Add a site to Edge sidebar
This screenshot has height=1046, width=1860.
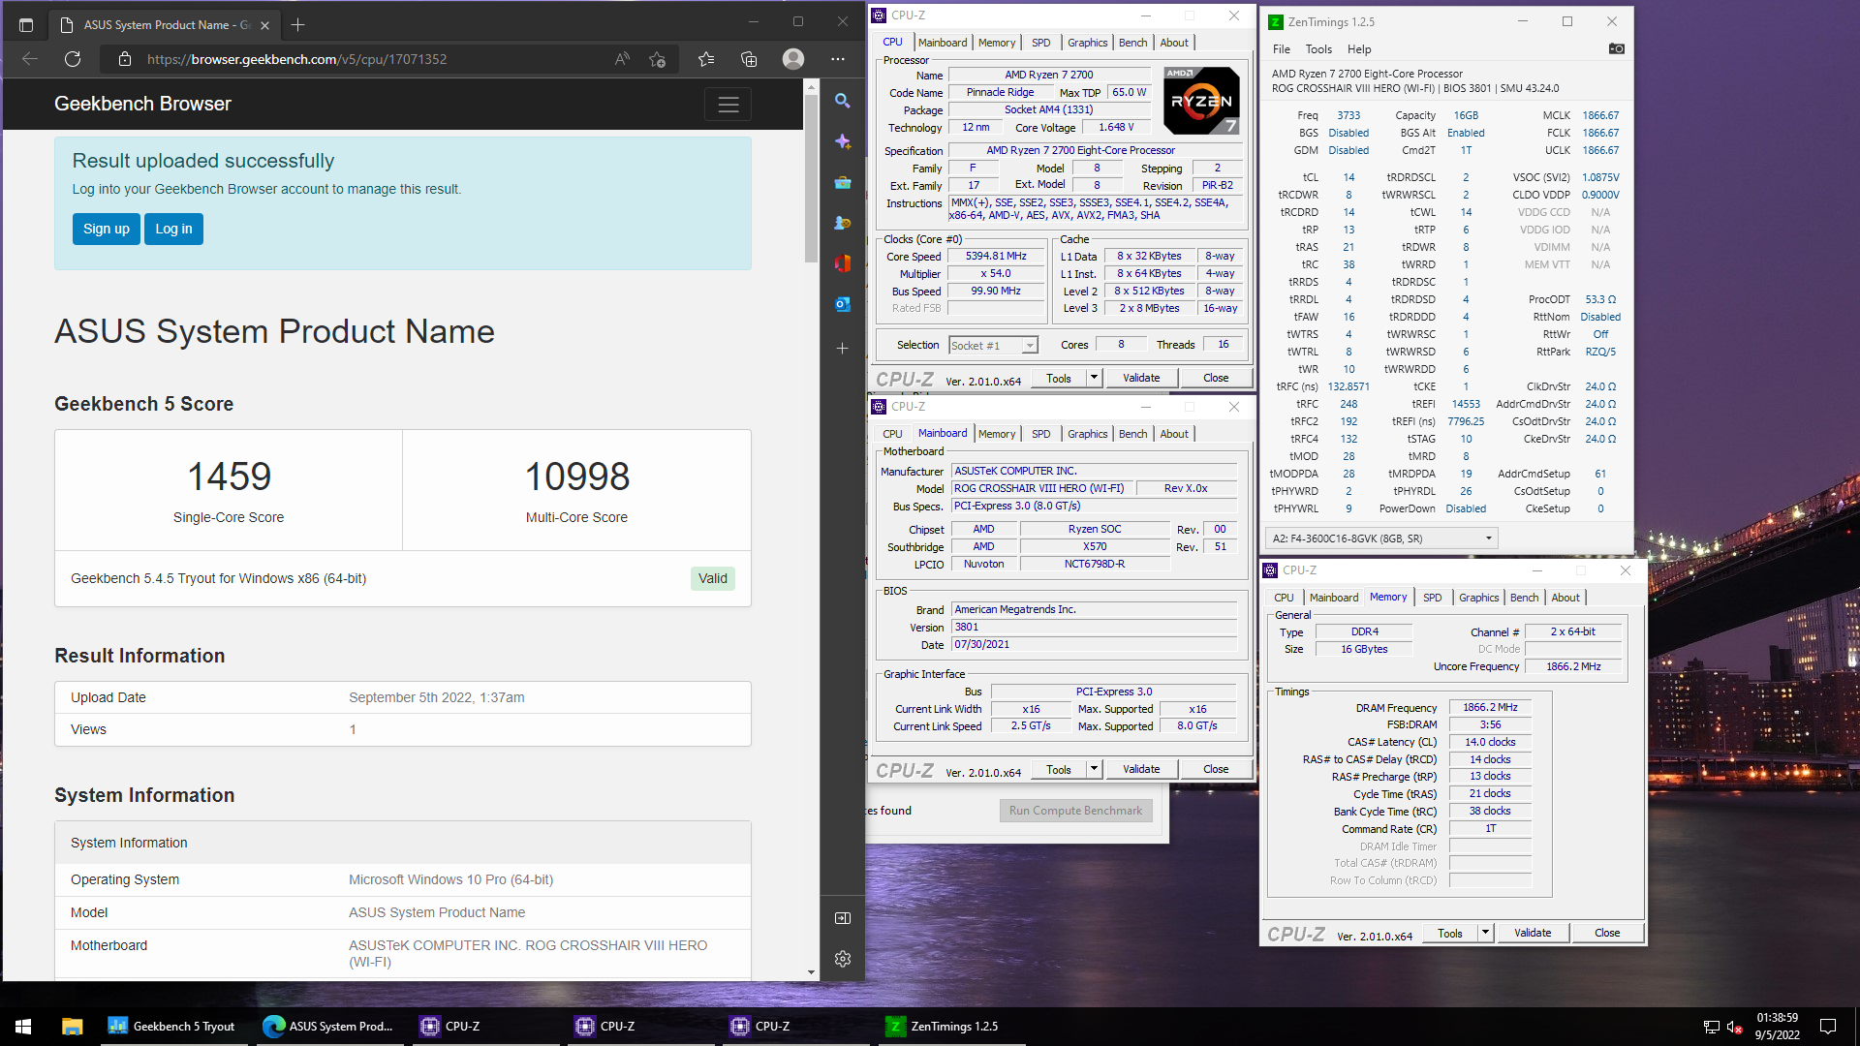coord(843,348)
